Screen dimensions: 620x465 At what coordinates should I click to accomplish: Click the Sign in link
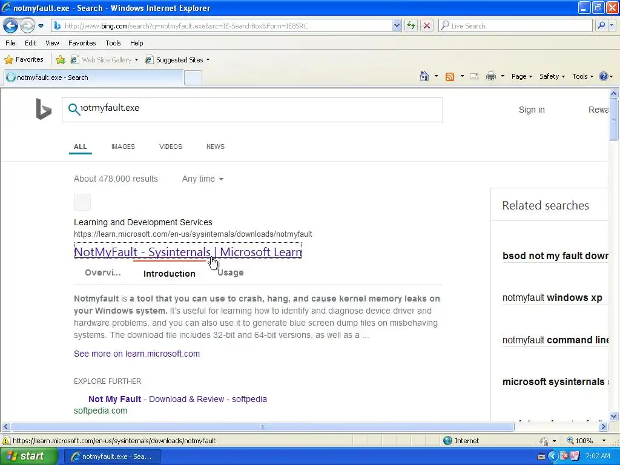(532, 110)
